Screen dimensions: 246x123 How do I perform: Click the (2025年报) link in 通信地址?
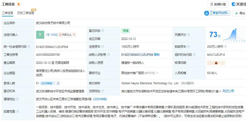(100, 99)
